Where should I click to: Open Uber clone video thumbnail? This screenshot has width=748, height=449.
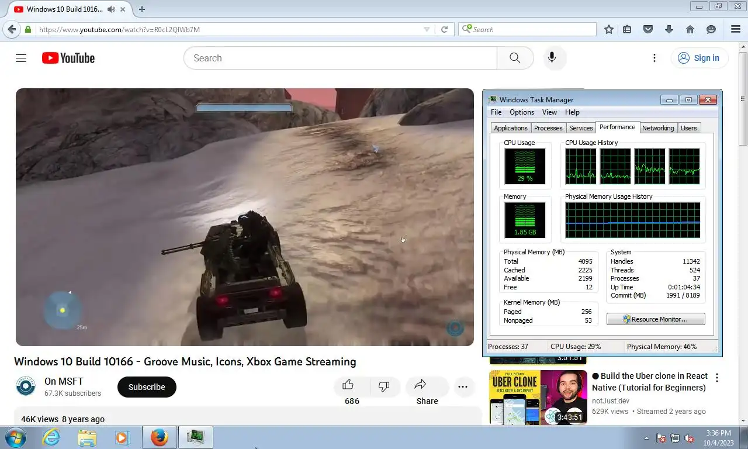tap(538, 397)
